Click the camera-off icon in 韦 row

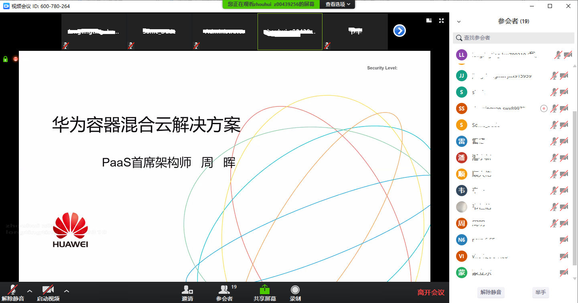564,191
